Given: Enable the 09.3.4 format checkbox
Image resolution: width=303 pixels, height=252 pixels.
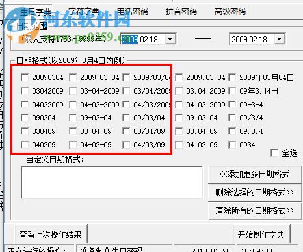Looking at the screenshot, I should pyautogui.click(x=232, y=131).
